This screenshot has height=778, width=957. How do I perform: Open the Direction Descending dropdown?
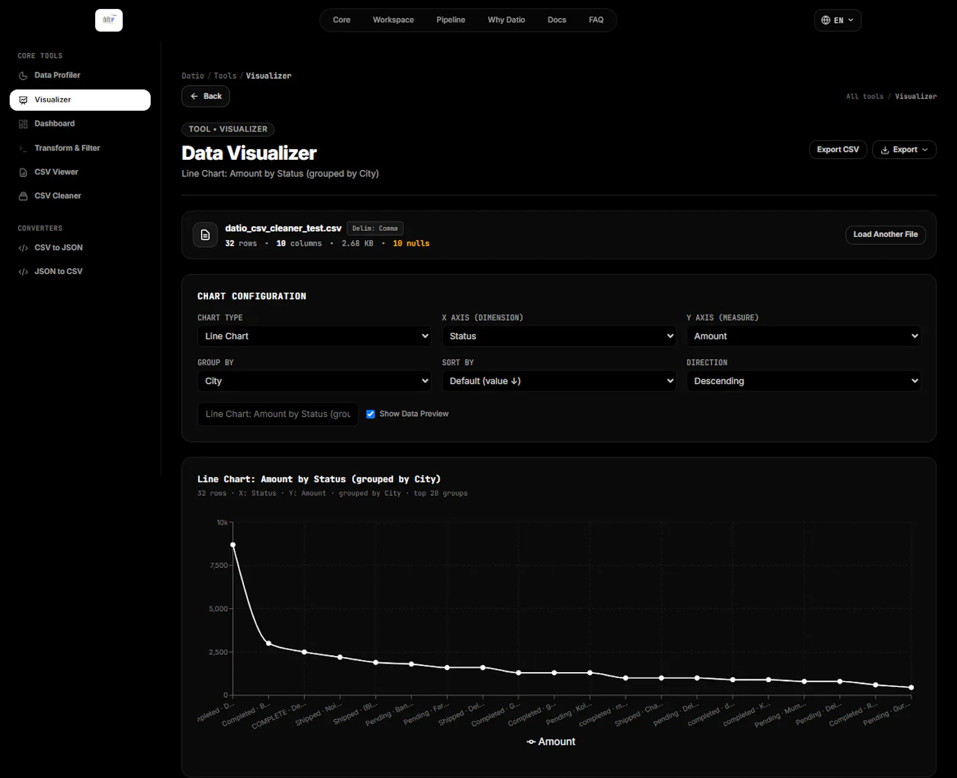point(803,381)
